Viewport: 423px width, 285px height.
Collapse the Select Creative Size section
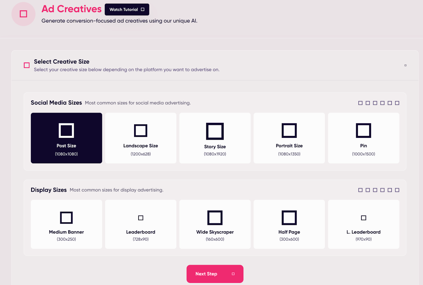pyautogui.click(x=405, y=65)
